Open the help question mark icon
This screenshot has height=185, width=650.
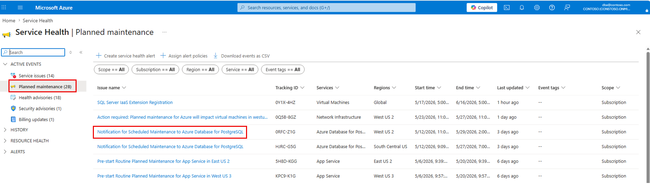(552, 7)
